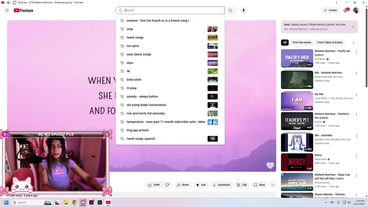Viewport: 368px width, 207px height.
Task: Go to the YouTube Premium home logo
Action: pyautogui.click(x=23, y=10)
